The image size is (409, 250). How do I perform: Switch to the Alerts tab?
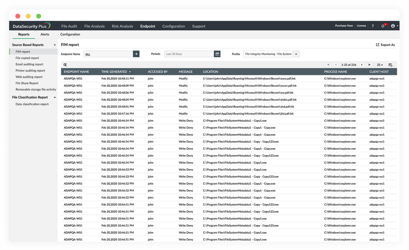[45, 34]
